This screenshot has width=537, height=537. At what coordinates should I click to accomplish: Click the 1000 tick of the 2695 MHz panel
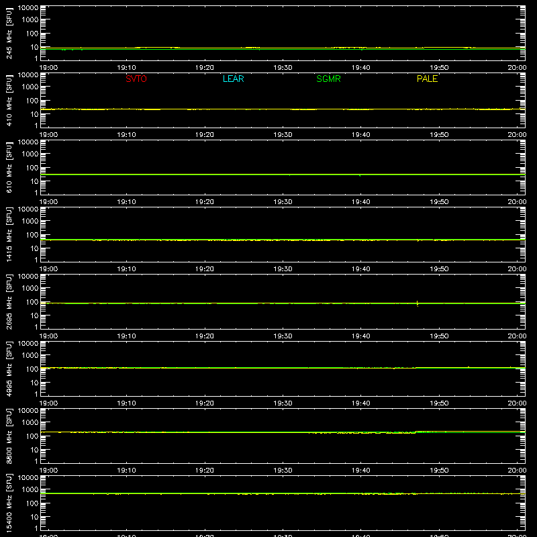click(30, 289)
